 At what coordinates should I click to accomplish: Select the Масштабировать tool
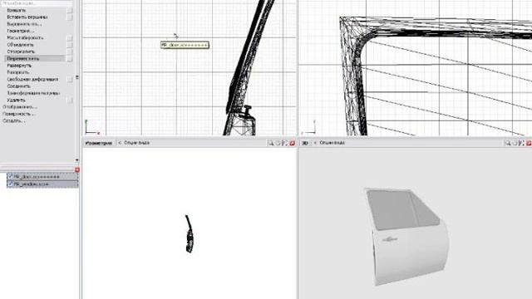(x=25, y=38)
